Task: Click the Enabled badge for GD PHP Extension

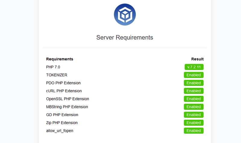Action: point(194,115)
